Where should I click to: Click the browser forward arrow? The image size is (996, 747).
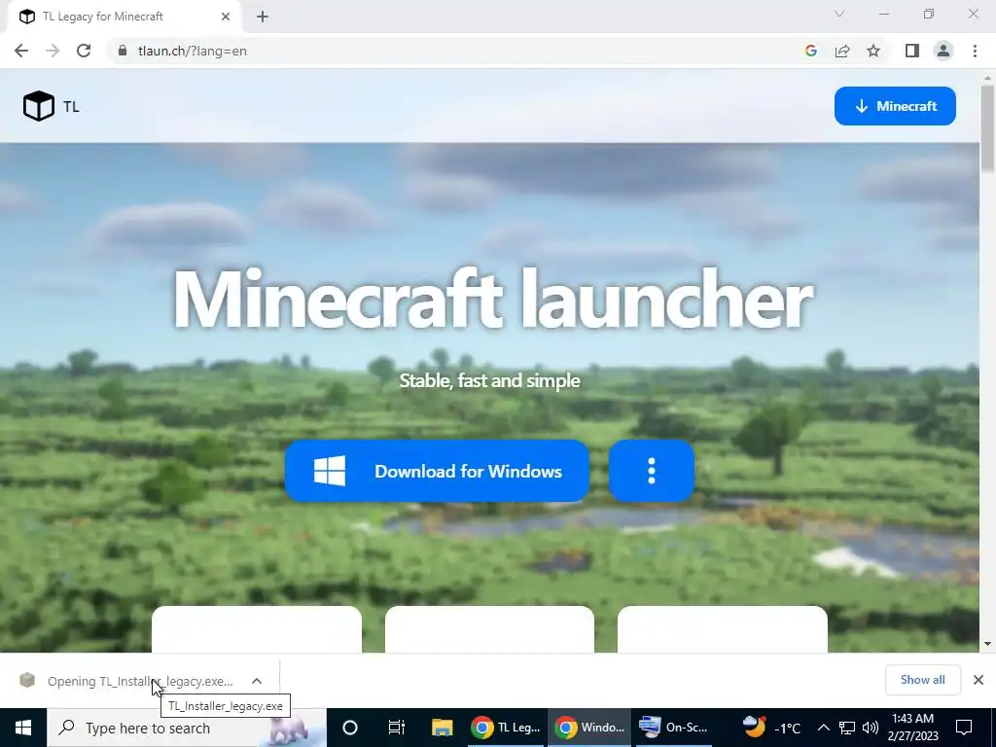(53, 51)
